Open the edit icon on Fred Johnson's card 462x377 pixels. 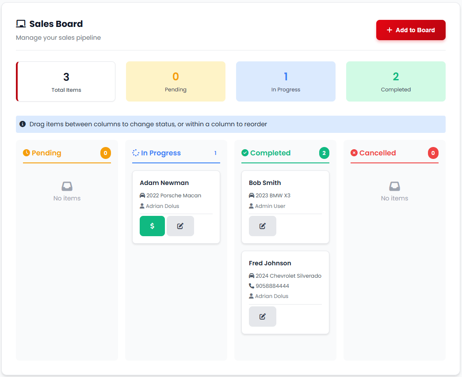tap(262, 316)
